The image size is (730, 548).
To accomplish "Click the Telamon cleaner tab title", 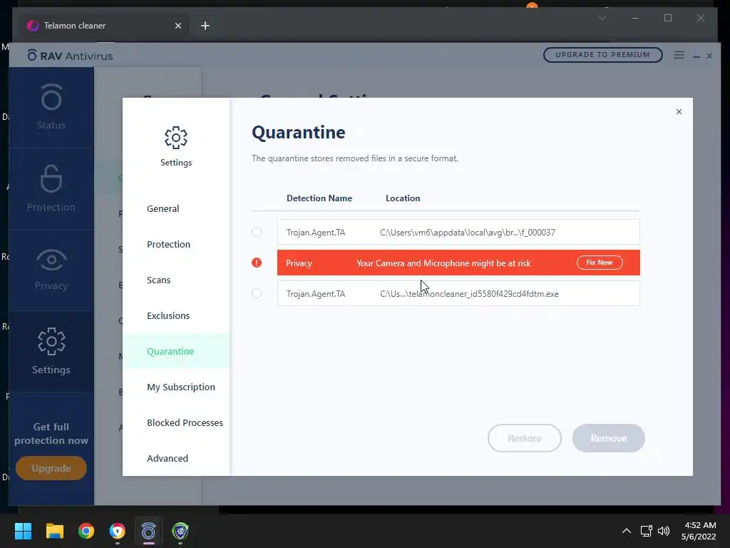I will 74,26.
